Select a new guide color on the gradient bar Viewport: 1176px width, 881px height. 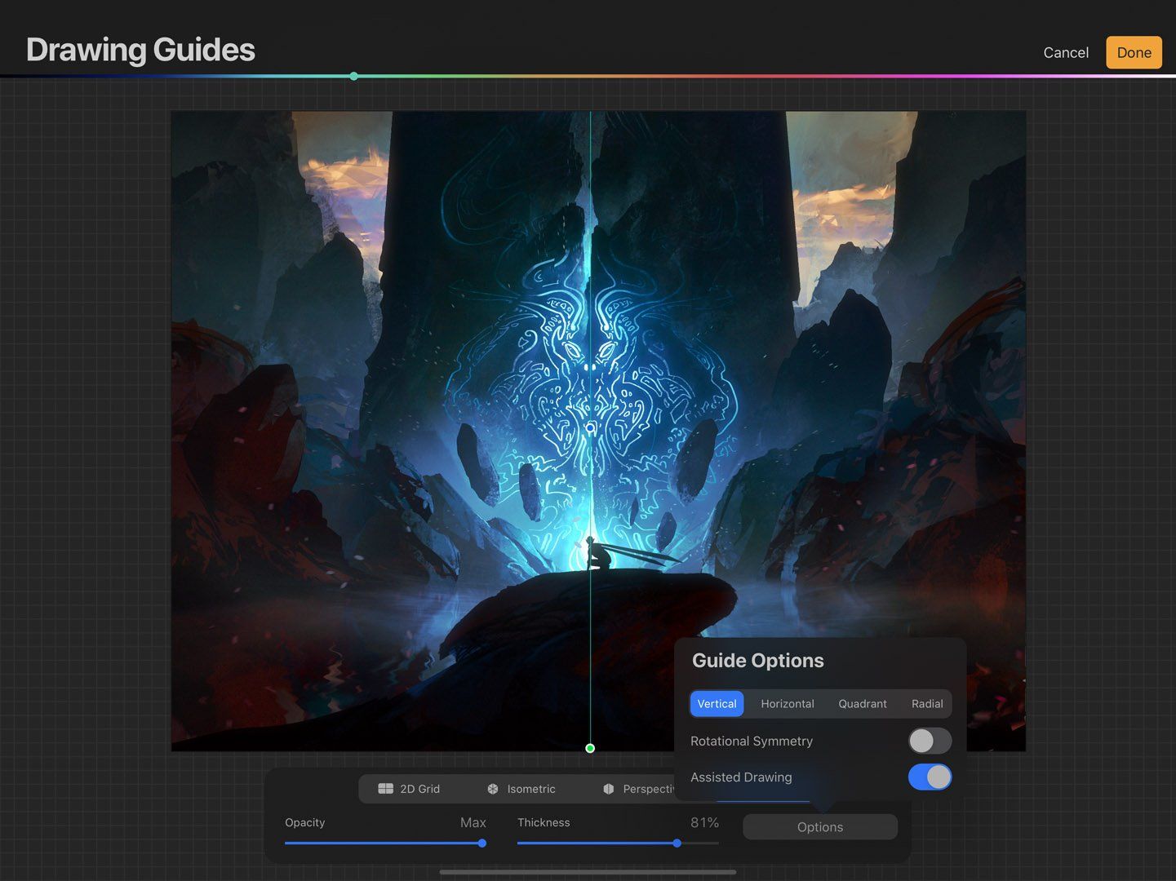click(353, 76)
